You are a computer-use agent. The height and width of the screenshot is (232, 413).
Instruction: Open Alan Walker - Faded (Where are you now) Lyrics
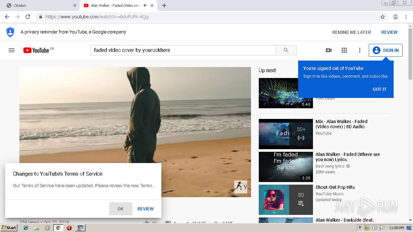click(348, 157)
